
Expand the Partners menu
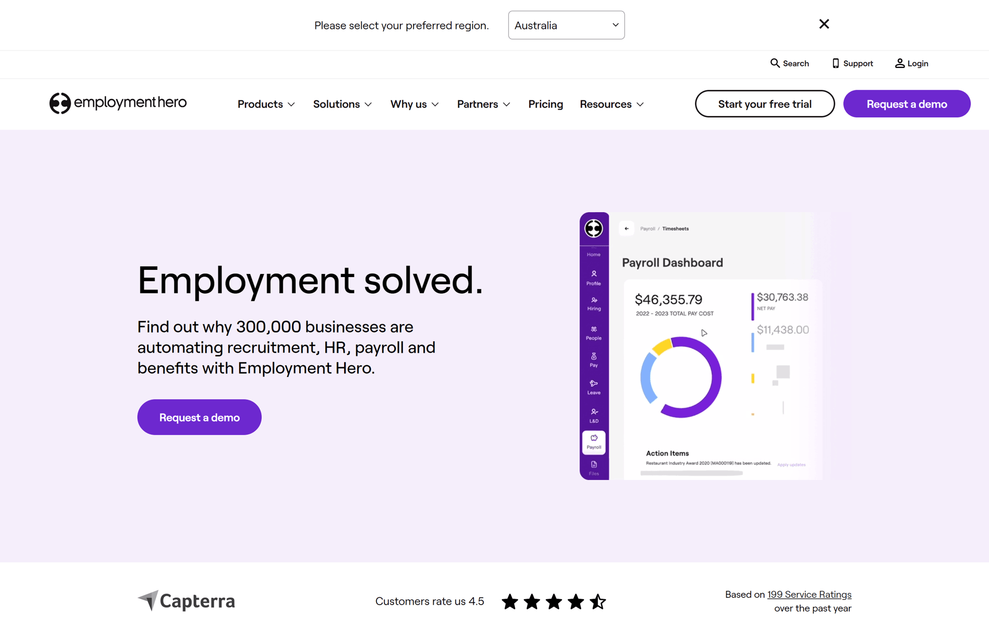click(x=483, y=104)
